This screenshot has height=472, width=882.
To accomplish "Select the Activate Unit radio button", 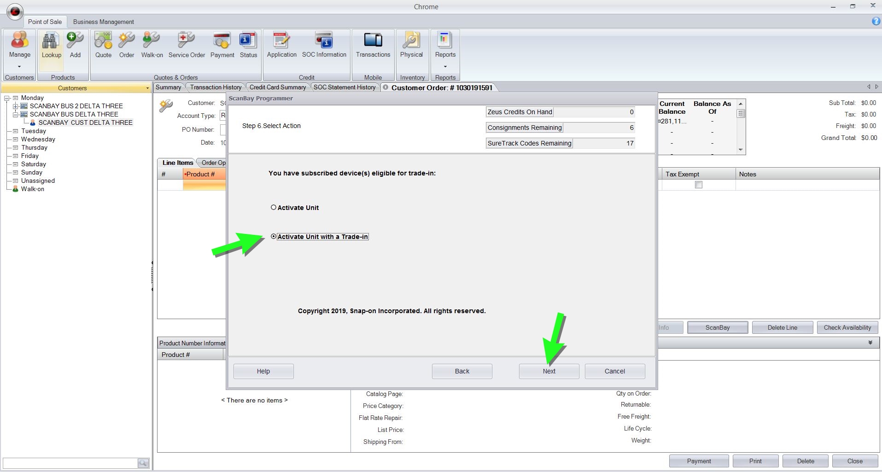I will coord(274,208).
